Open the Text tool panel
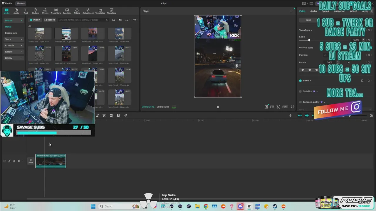Image resolution: width=376 pixels, height=211 pixels. (x=26, y=11)
